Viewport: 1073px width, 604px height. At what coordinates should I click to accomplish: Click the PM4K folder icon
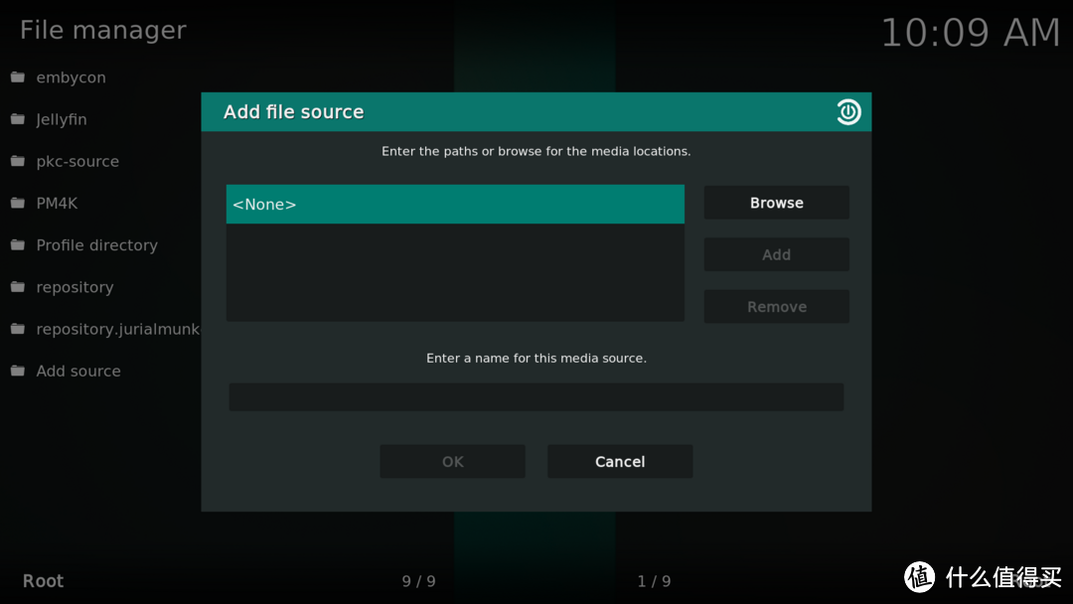click(x=18, y=203)
